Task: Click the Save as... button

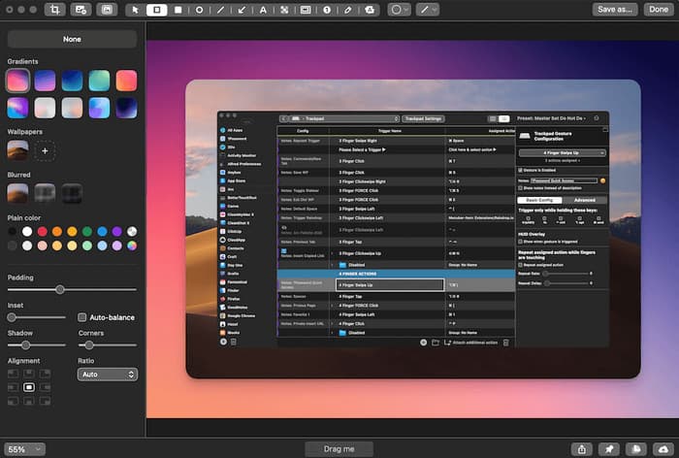Action: (x=616, y=10)
